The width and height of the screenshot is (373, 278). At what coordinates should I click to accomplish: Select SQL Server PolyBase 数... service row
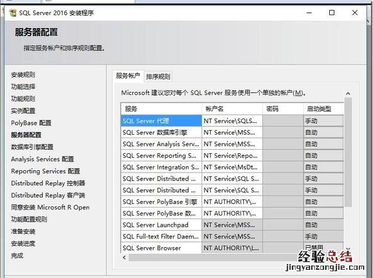tap(161, 213)
